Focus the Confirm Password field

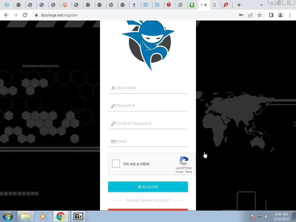148,124
